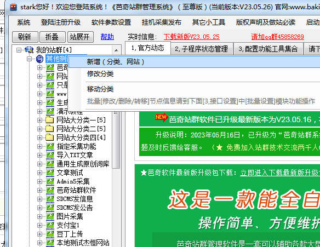Expand the 网站大分类二[5] folder node
The height and width of the screenshot is (247, 320).
[39, 129]
